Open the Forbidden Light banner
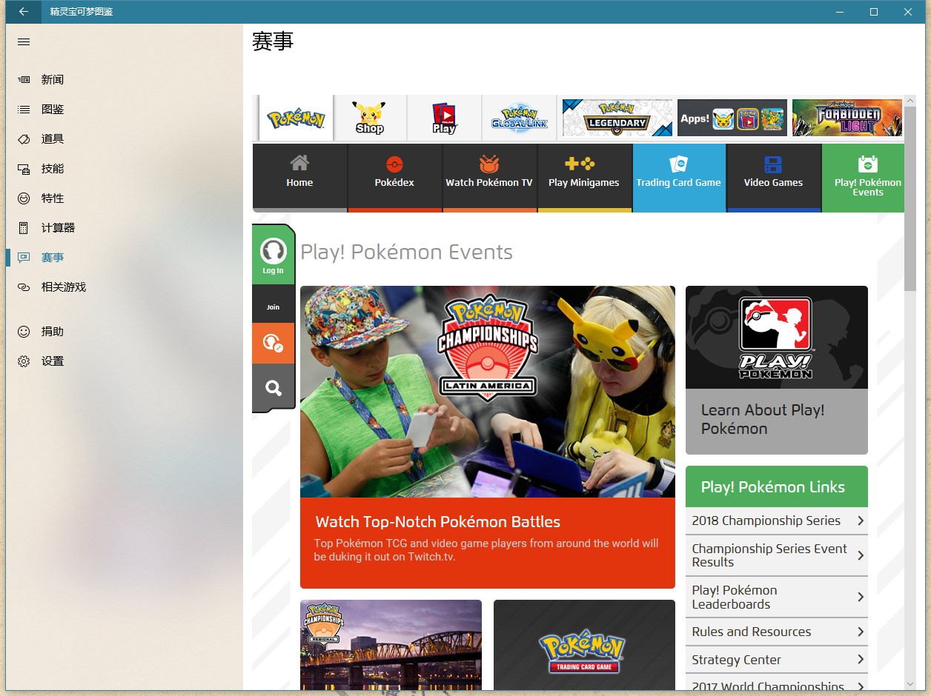Screen dimensions: 931x696 tap(847, 118)
